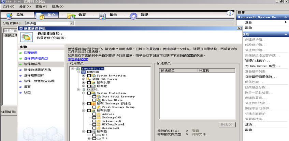289x141 pixels.
Task: Click 管理在线保护 action
Action: click(257, 61)
